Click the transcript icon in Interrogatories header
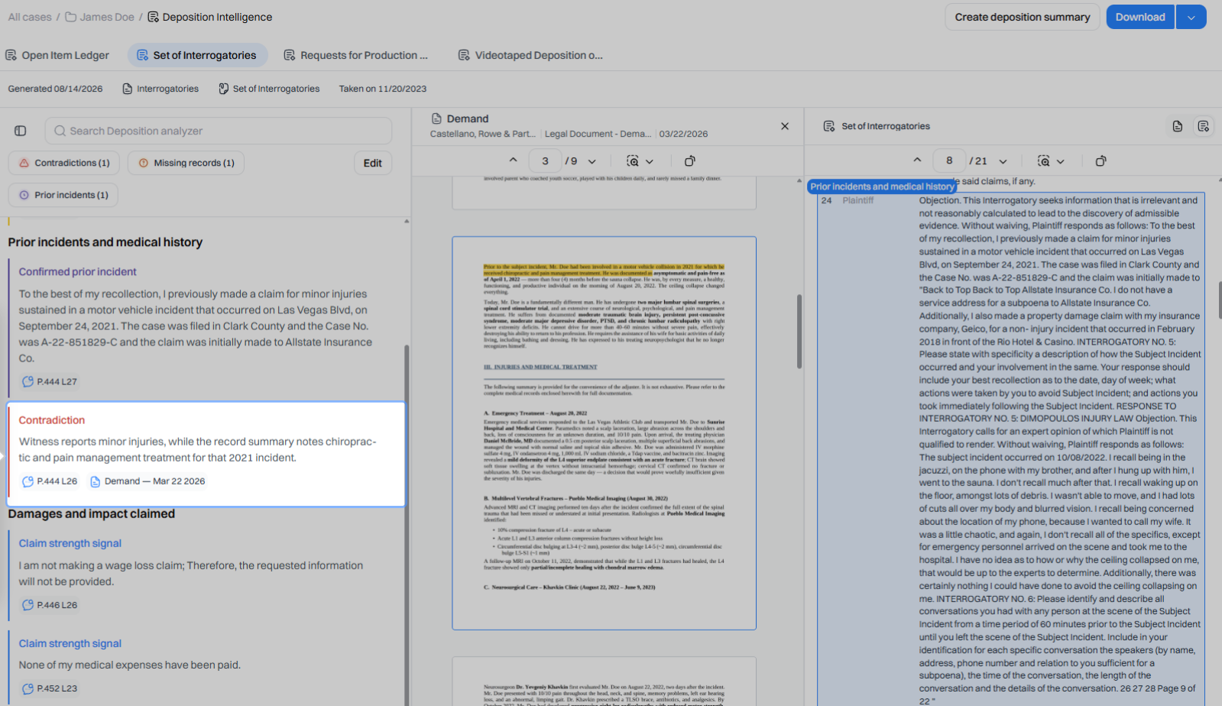Image resolution: width=1222 pixels, height=706 pixels. [x=1204, y=126]
